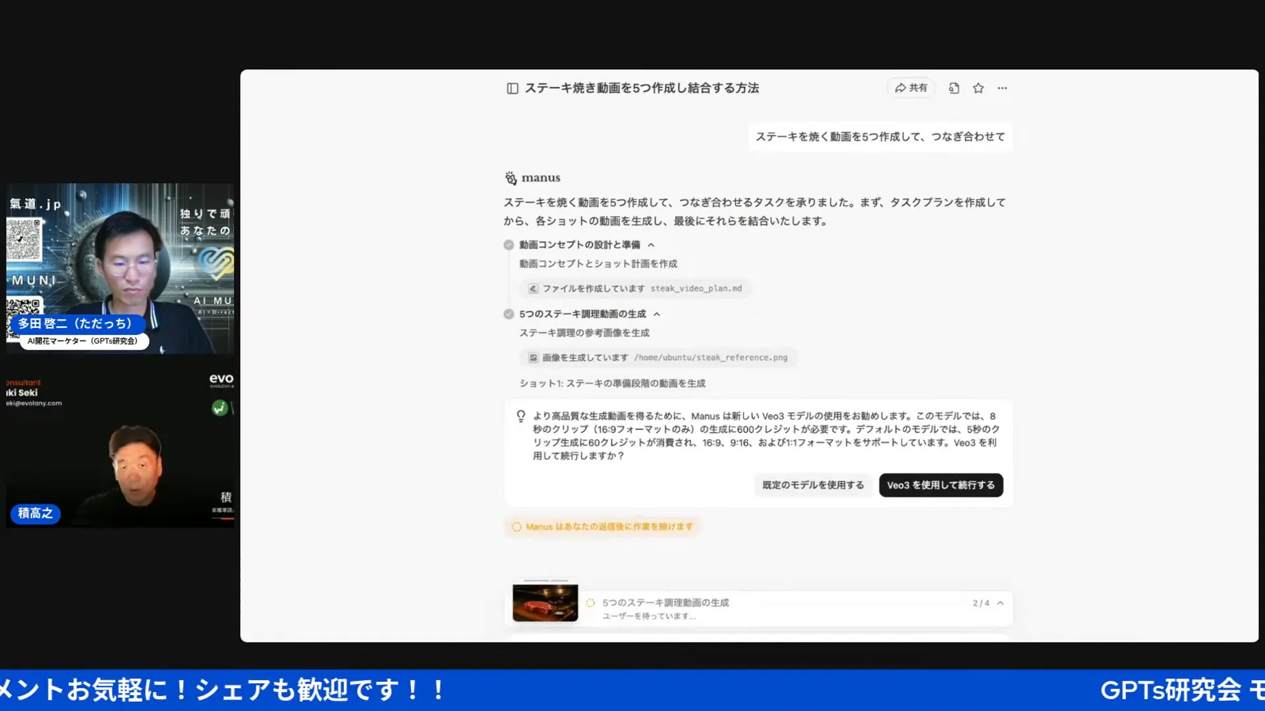1265x711 pixels.
Task: Click the lightbulb suggestion icon
Action: coord(520,416)
